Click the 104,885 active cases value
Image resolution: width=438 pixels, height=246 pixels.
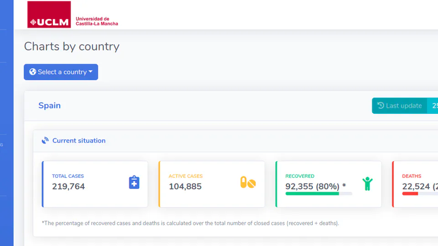(x=185, y=186)
